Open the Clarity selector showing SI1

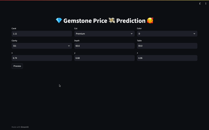pyautogui.click(x=42, y=46)
